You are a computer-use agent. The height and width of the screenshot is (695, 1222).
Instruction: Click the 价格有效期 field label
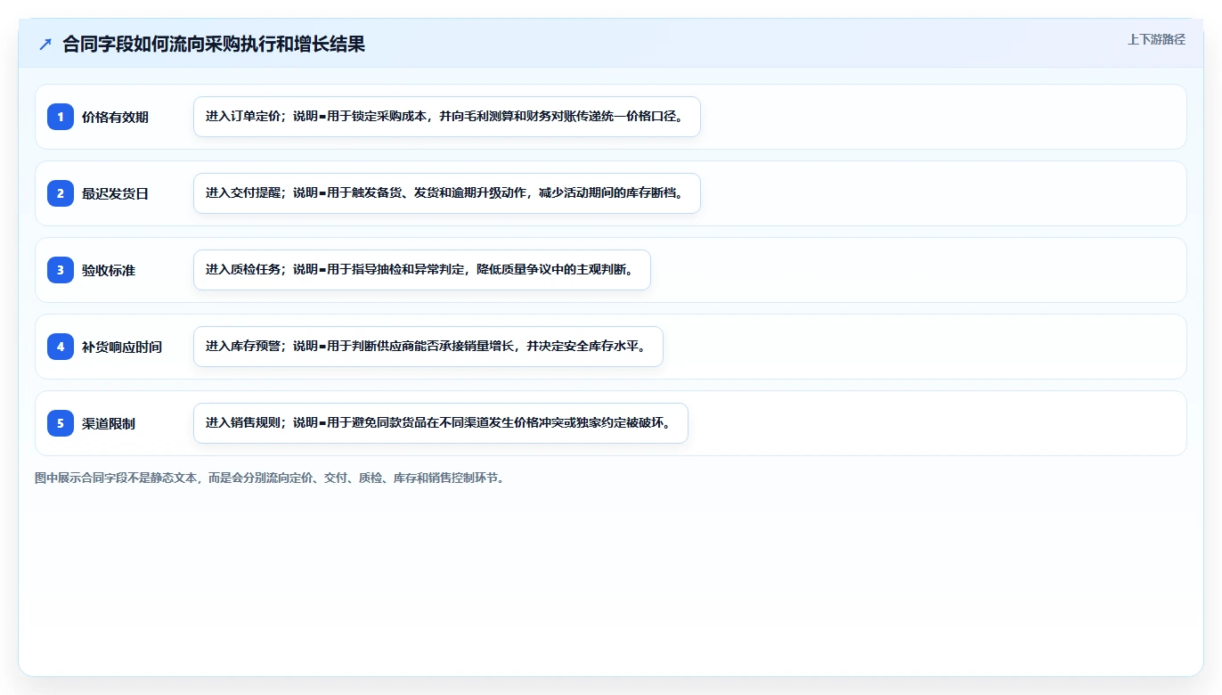115,118
